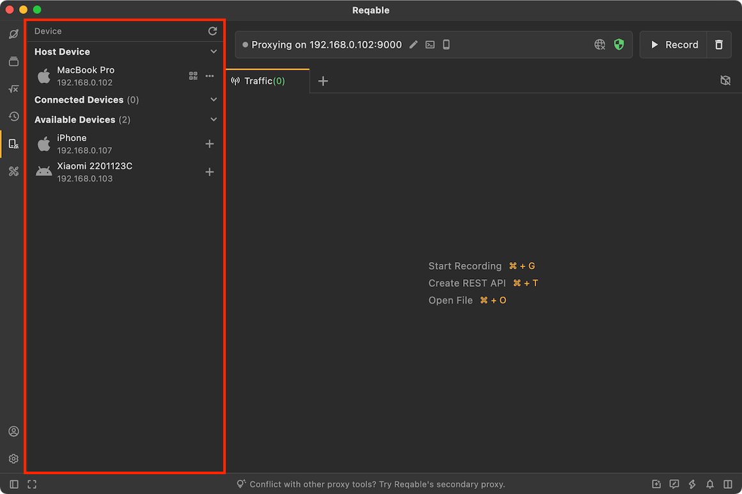
Task: Toggle the green SSL shield icon
Action: point(619,45)
